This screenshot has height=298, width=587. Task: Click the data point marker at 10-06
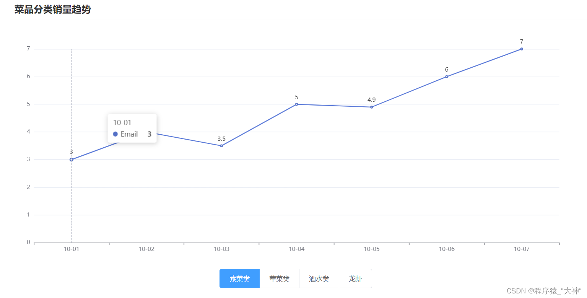click(447, 77)
